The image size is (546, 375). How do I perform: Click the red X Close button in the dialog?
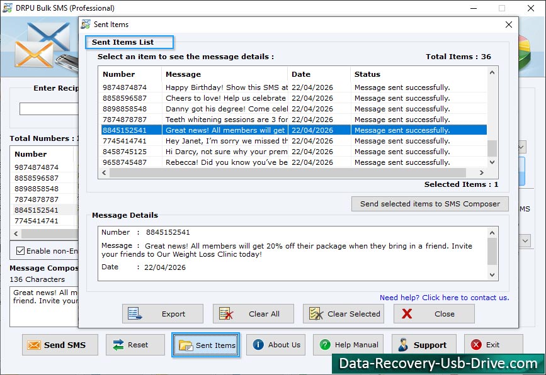(x=434, y=314)
